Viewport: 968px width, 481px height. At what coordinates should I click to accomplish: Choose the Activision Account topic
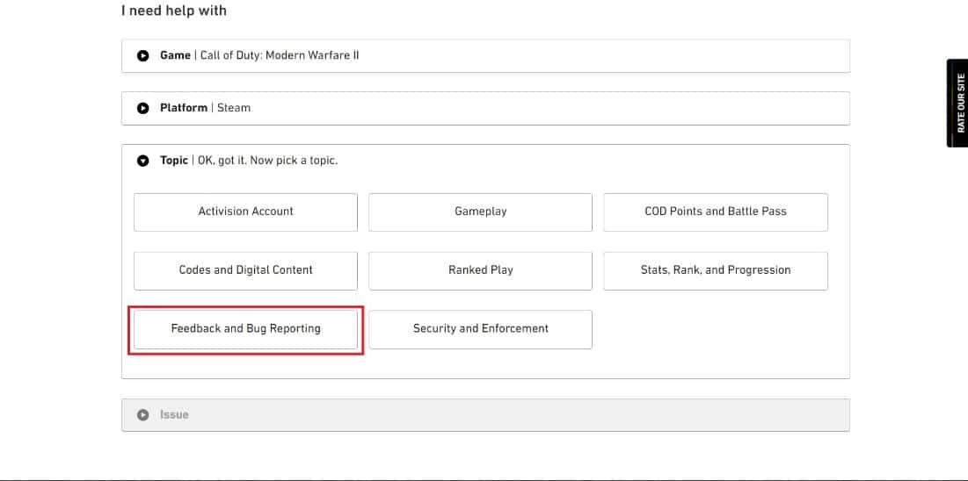(x=245, y=212)
